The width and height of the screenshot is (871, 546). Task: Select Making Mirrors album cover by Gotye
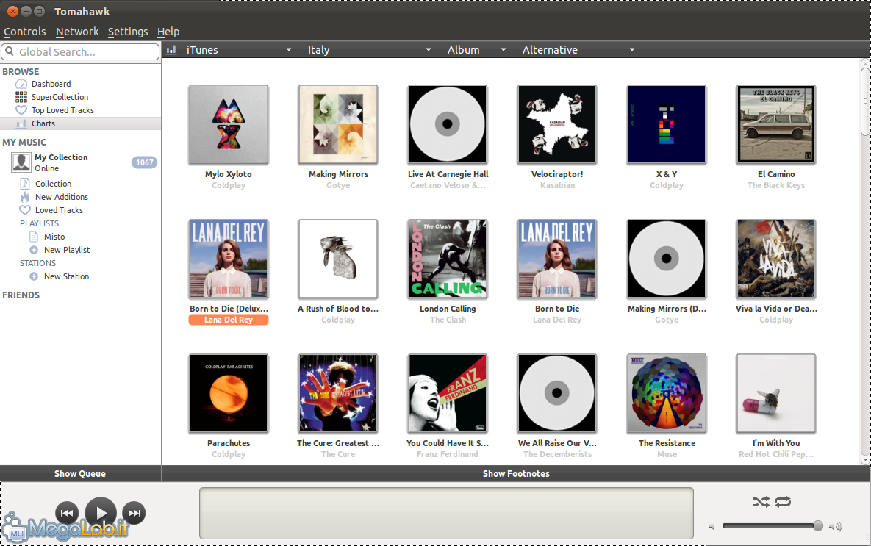[x=337, y=124]
